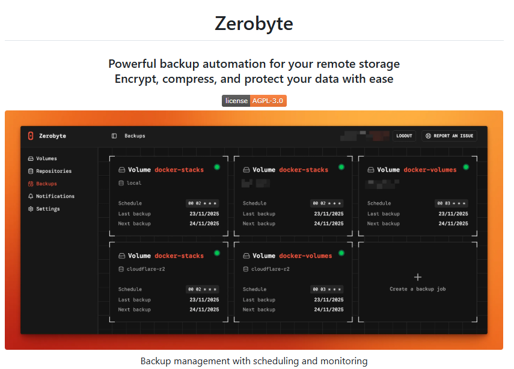514x369 pixels.
Task: Click green status dot on docker-stacks local card
Action: click(216, 167)
